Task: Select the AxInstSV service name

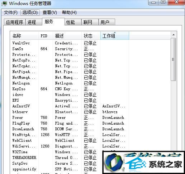Action: (21, 106)
